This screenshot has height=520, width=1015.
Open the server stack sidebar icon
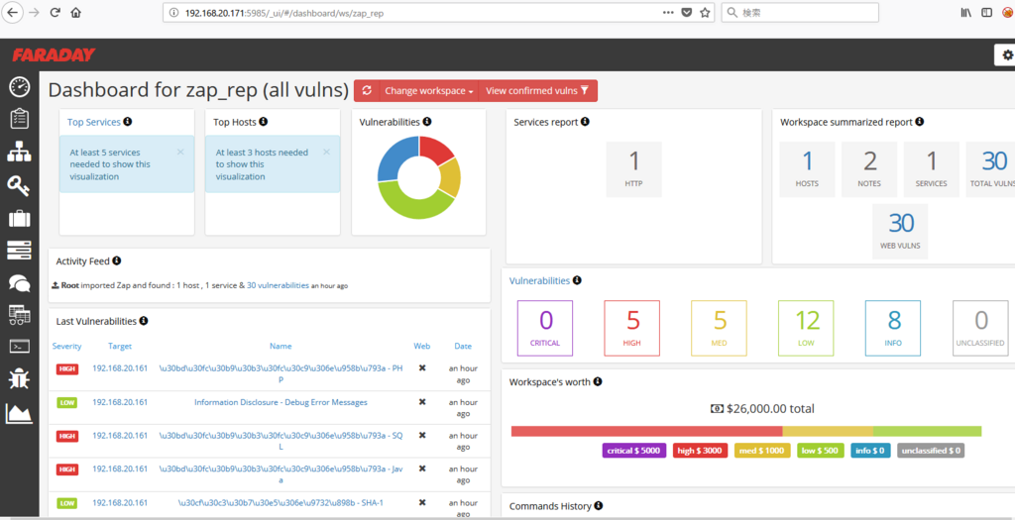point(20,251)
